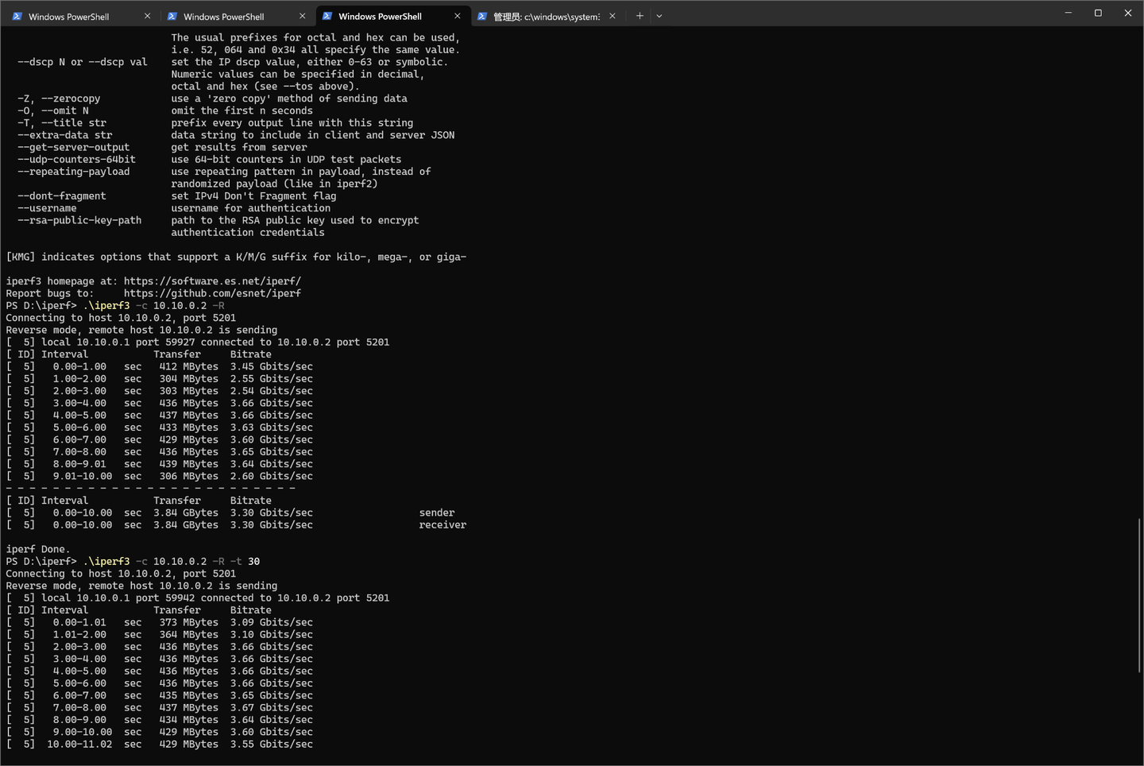This screenshot has height=766, width=1144.
Task: Click the "iperf Done." line
Action: [x=38, y=549]
